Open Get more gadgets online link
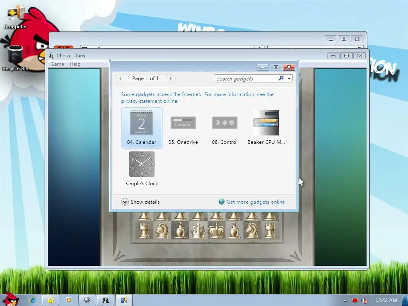The height and width of the screenshot is (306, 408). pyautogui.click(x=255, y=202)
